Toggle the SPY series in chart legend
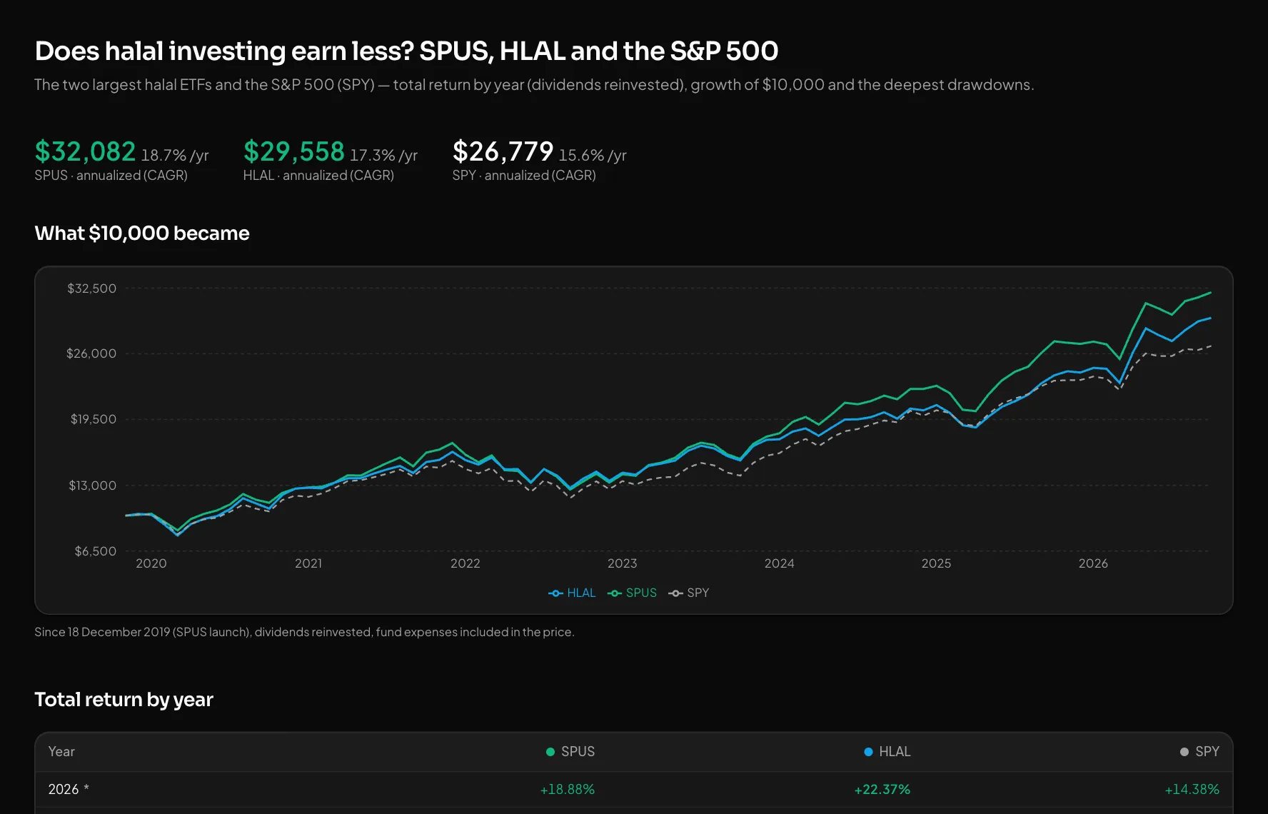The image size is (1268, 814). pyautogui.click(x=689, y=593)
